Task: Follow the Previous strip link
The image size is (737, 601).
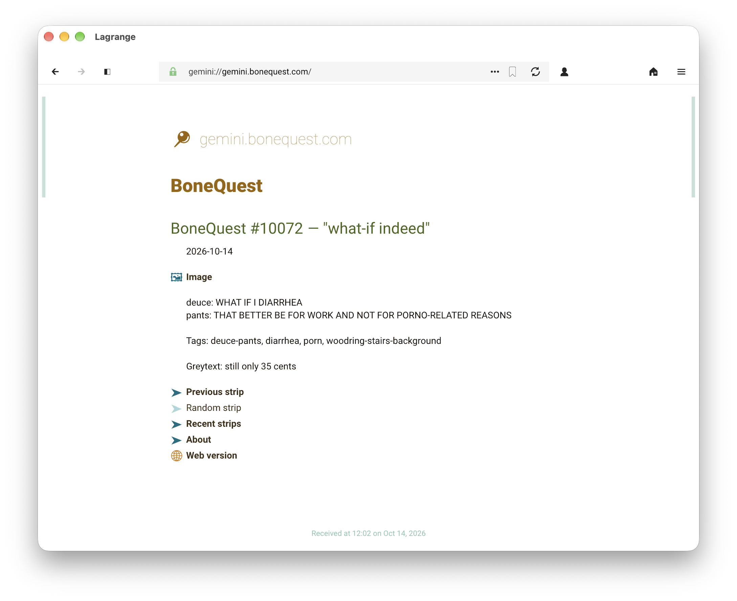Action: [x=215, y=392]
